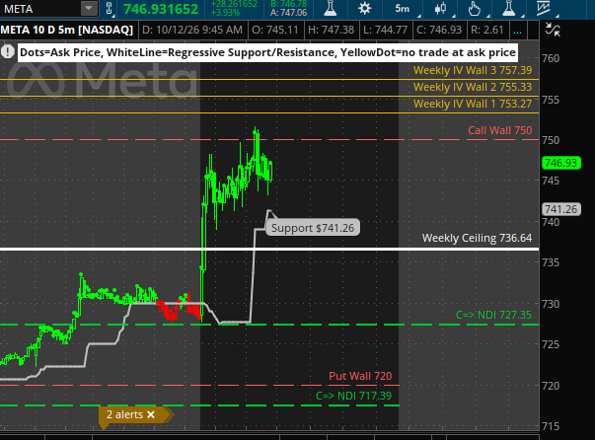
Task: Click the +3.93% percent change
Action: (x=225, y=13)
